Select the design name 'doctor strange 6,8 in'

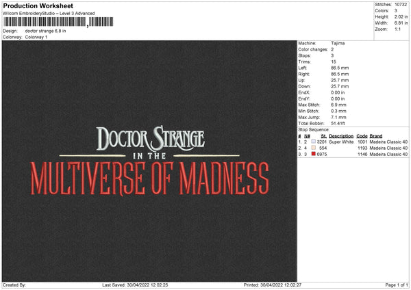click(x=45, y=31)
